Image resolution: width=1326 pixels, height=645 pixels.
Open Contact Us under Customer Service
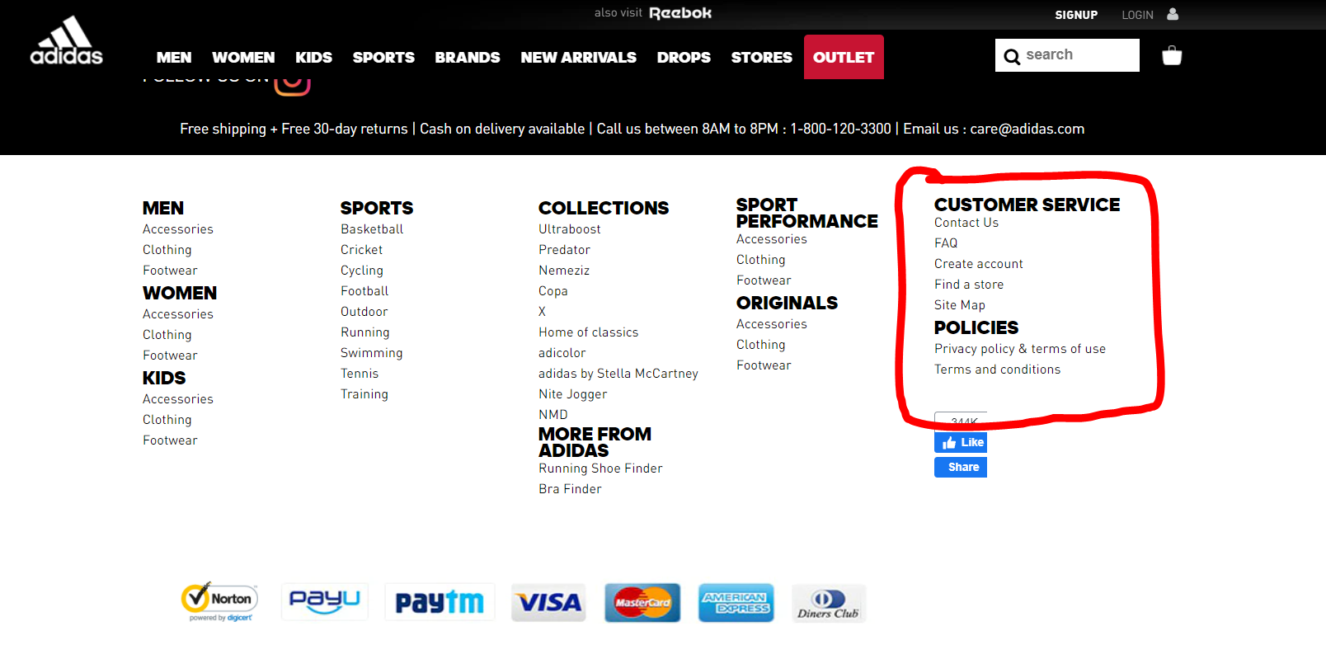(966, 223)
